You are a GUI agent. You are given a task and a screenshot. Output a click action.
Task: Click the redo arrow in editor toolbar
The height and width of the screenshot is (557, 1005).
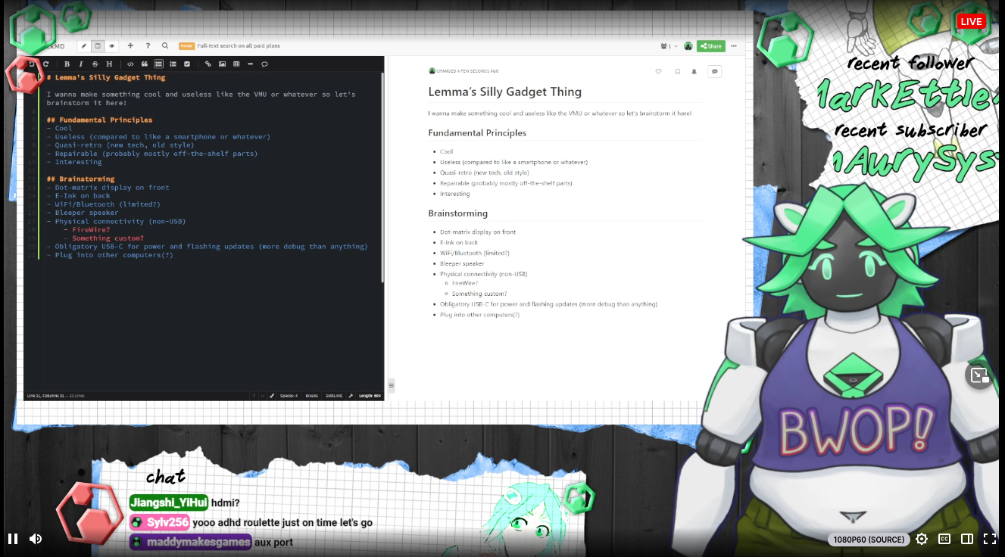tap(45, 64)
